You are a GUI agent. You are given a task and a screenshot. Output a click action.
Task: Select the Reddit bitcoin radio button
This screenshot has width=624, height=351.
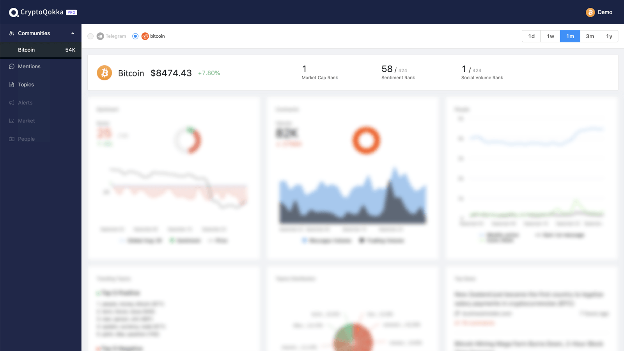pyautogui.click(x=135, y=36)
